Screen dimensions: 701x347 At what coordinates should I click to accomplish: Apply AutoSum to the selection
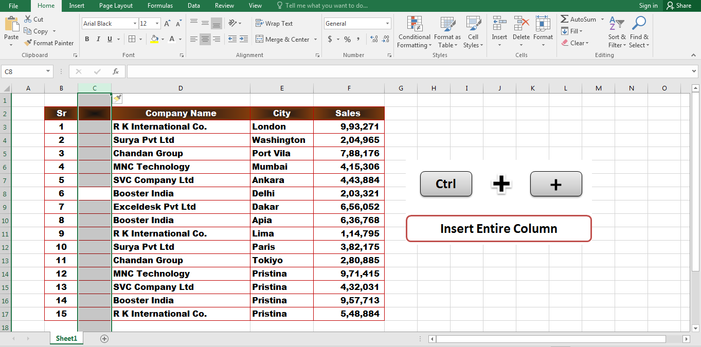coord(580,19)
